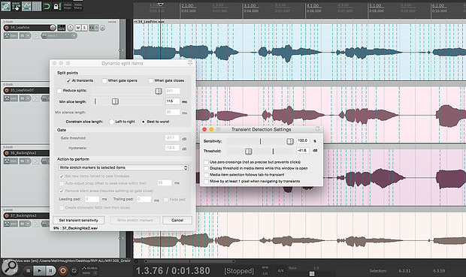This screenshot has width=466, height=277.
Task: Click the edit cursor marker in timeline ruler
Action: tap(161, 5)
